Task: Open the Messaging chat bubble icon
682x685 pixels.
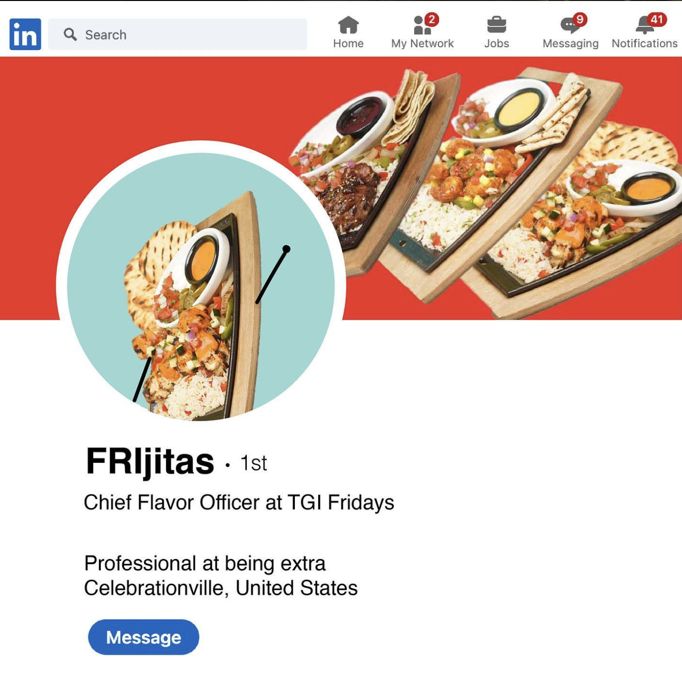Action: pos(569,25)
